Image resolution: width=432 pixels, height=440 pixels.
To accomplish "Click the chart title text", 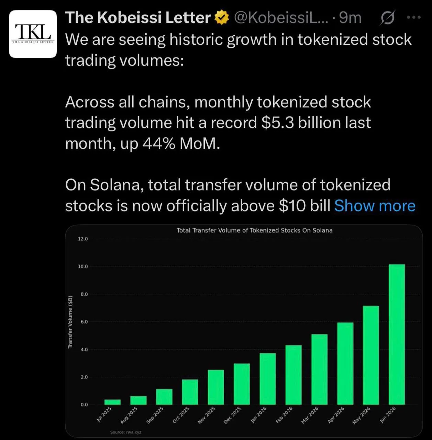I will tap(255, 230).
